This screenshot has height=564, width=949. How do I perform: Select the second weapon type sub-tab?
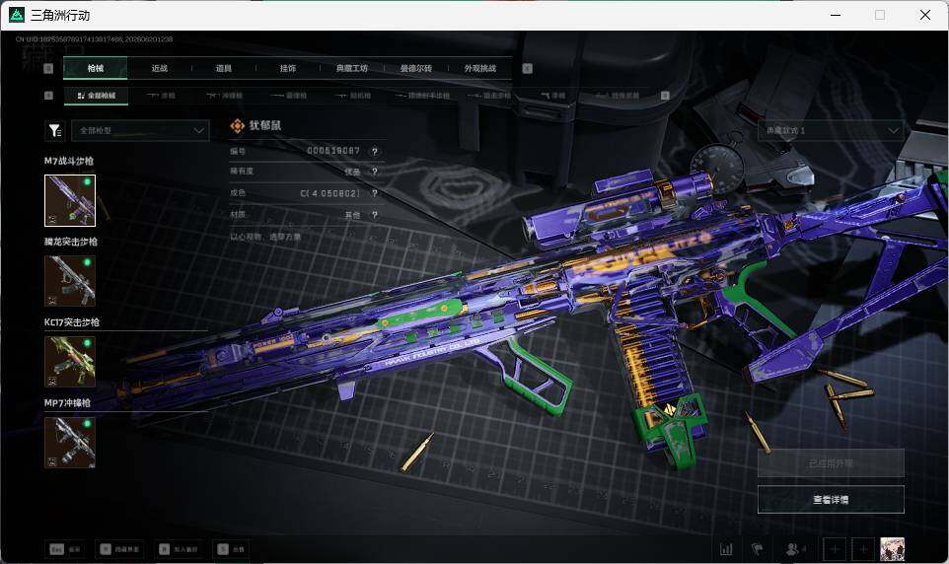pyautogui.click(x=161, y=96)
